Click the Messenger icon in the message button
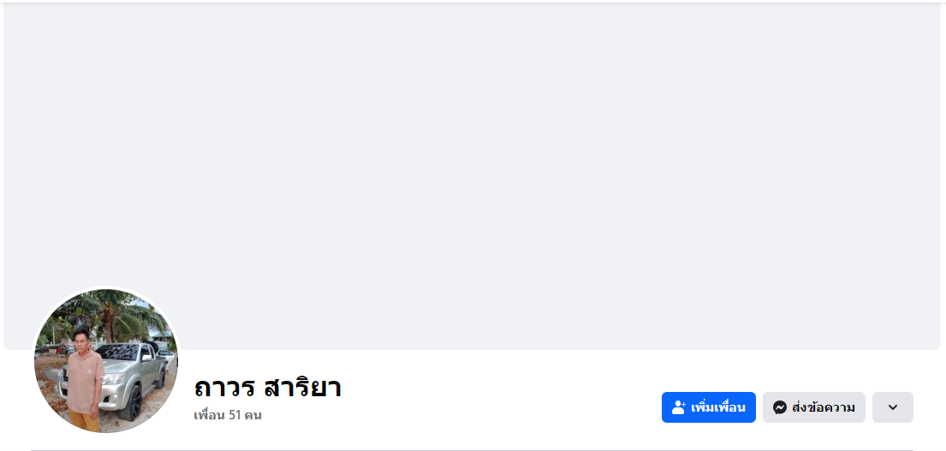 780,407
